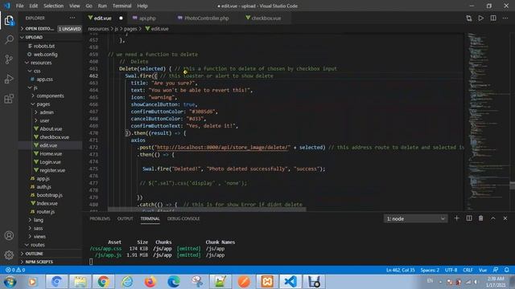Change language mode via Vue status item

[x=483, y=270]
